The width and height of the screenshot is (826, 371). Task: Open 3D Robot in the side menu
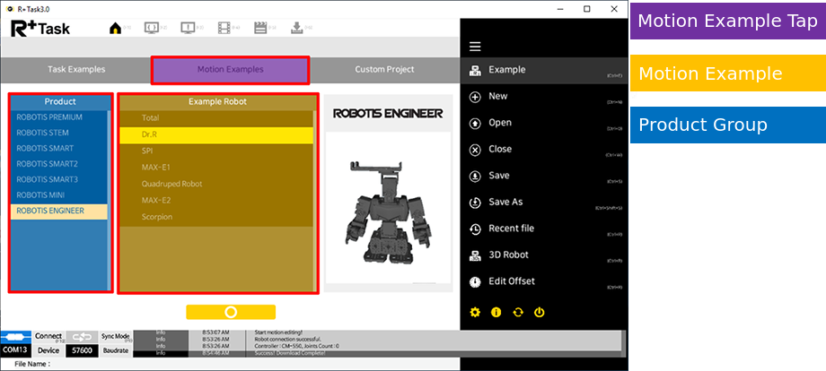(544, 255)
